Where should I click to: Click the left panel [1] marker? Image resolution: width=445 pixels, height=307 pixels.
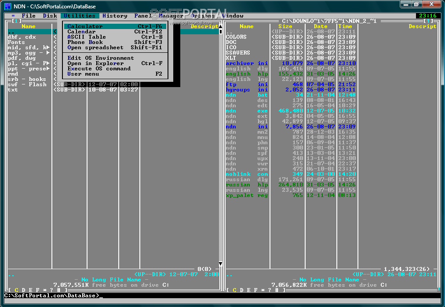coord(16,21)
